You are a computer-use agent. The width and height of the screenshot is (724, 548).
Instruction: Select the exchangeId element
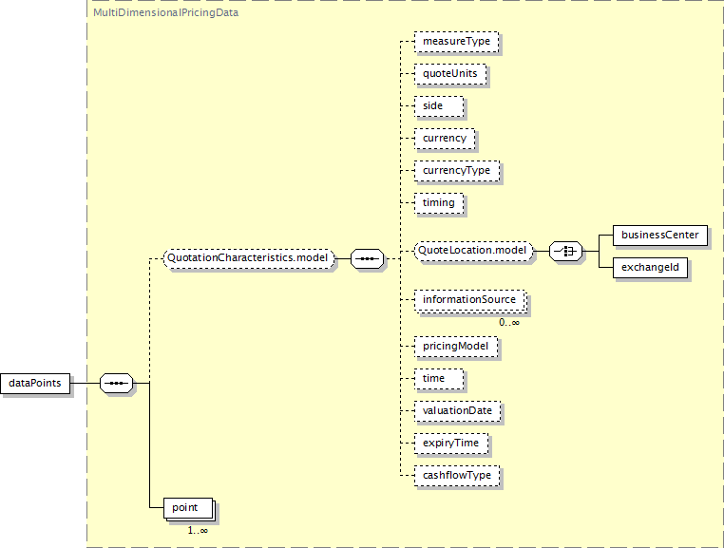650,268
